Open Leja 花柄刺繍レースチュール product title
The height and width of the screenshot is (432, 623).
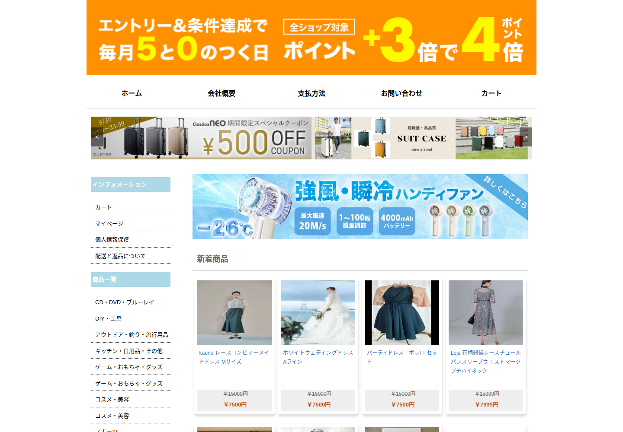[x=486, y=362]
